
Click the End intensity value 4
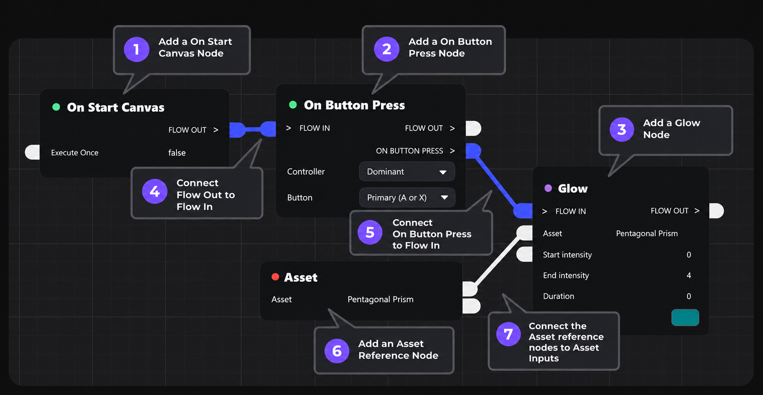[x=689, y=276]
